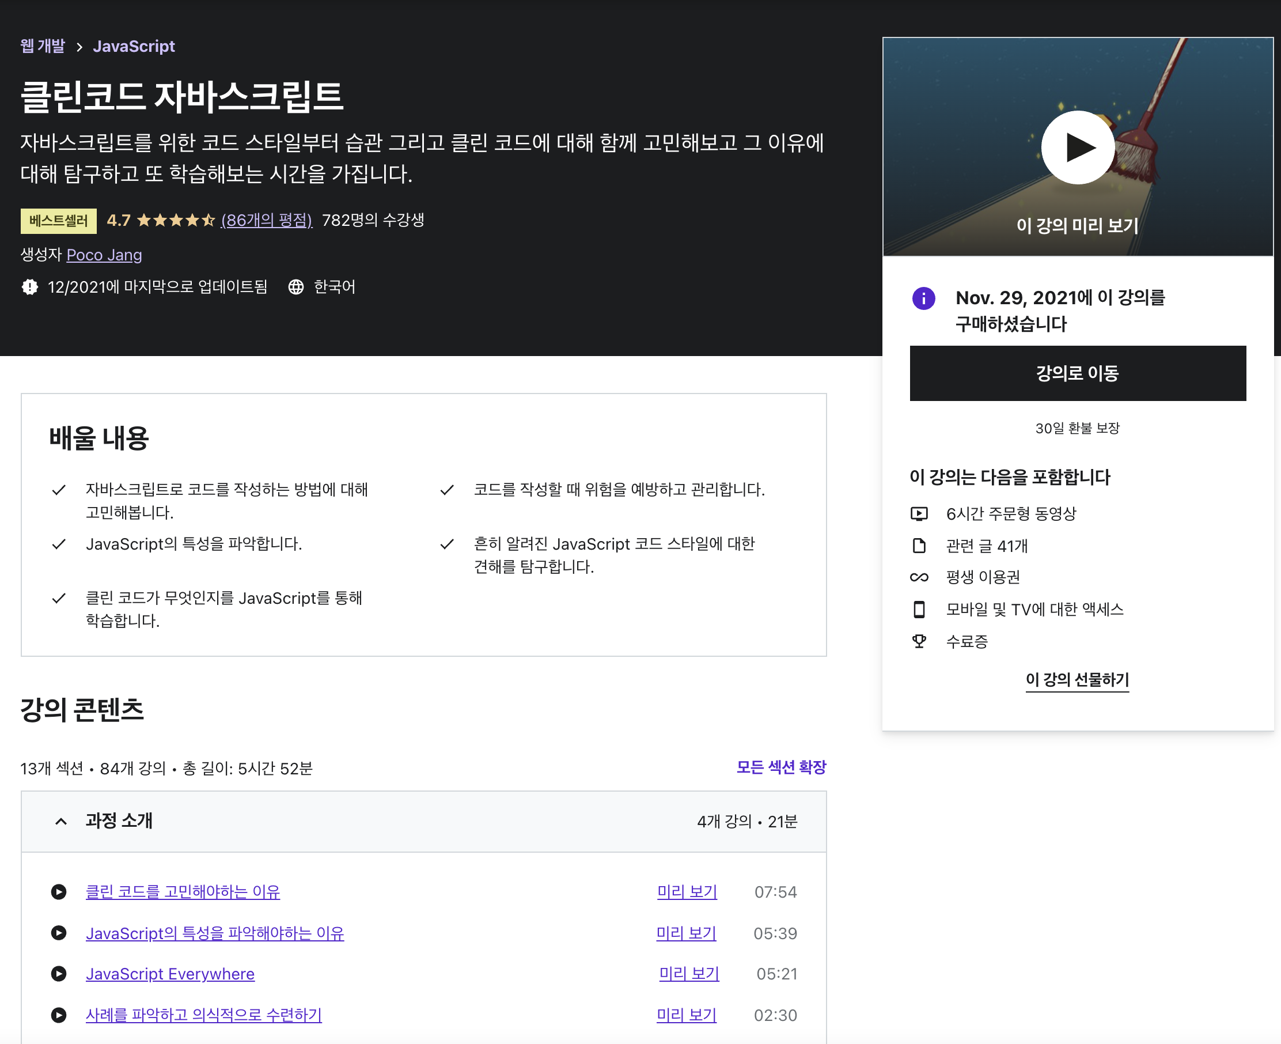The width and height of the screenshot is (1281, 1044).
Task: Open instructor Poco Jang's profile
Action: [104, 255]
